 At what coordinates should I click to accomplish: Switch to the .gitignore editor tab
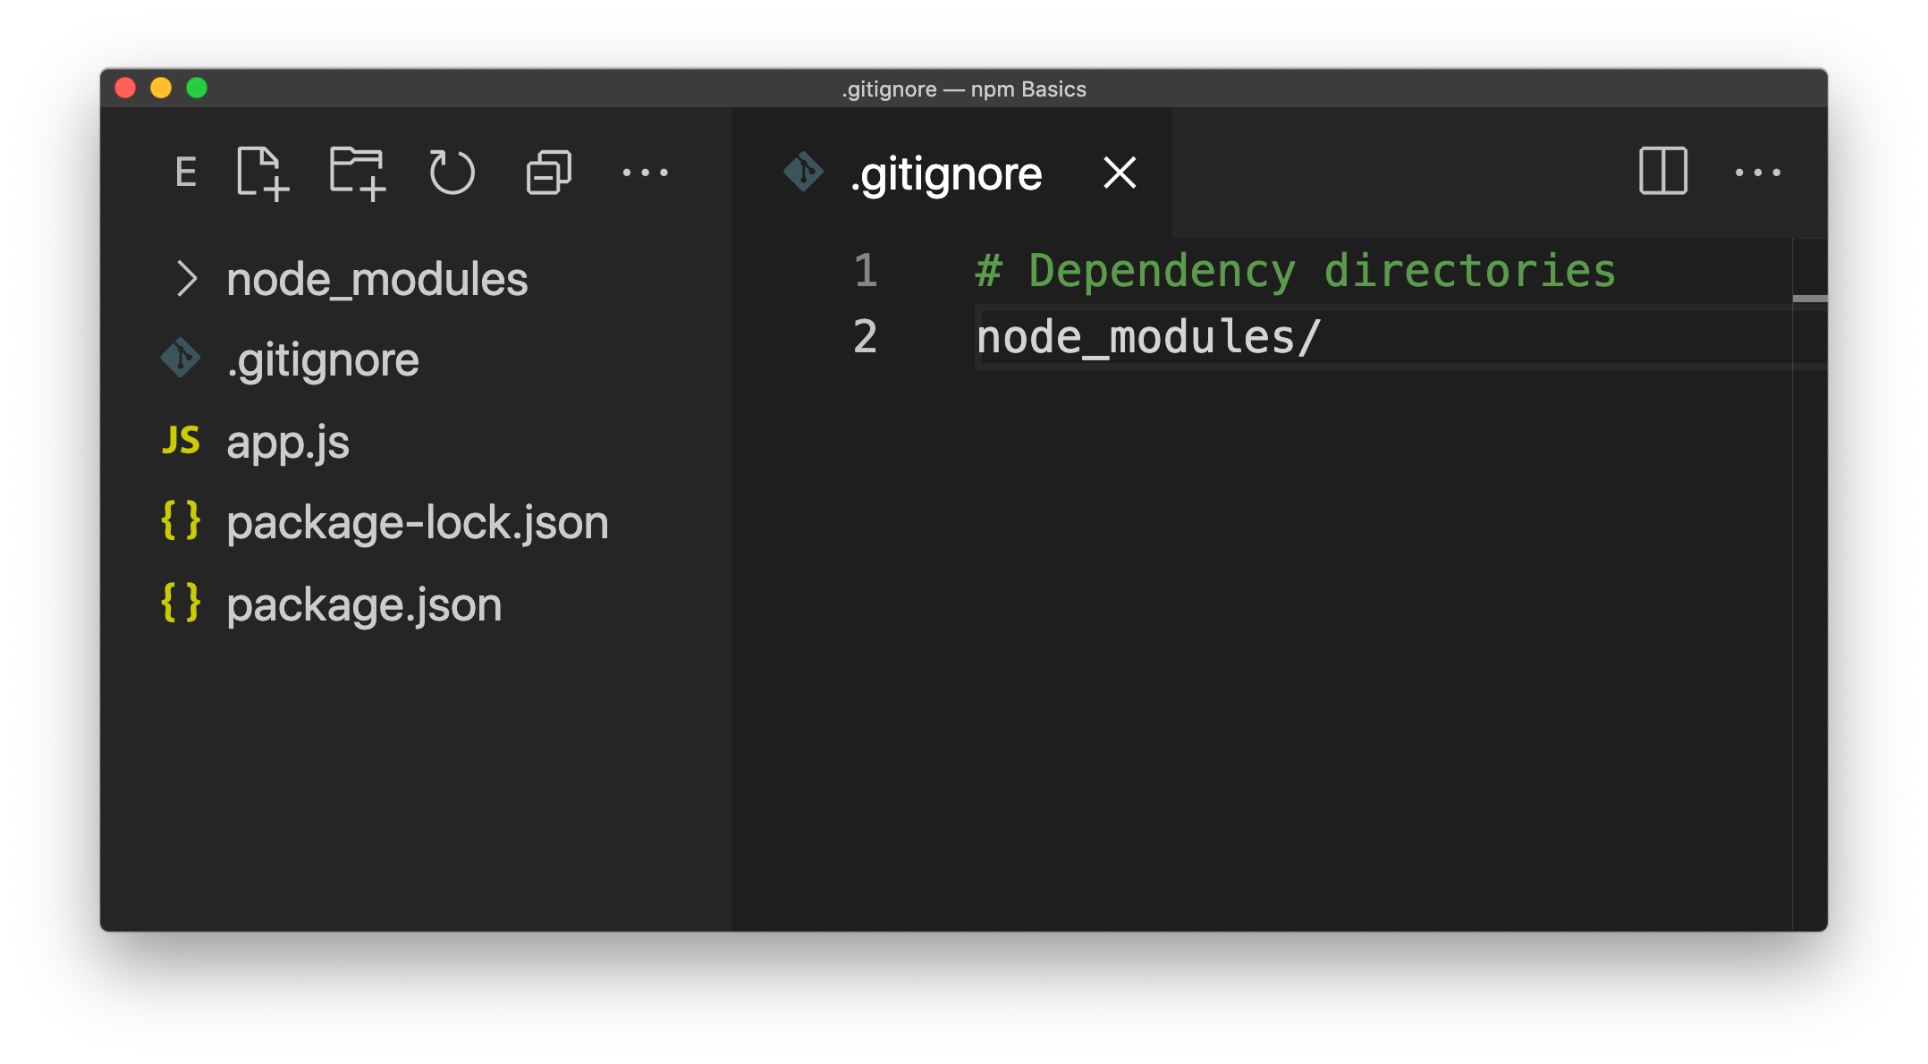point(946,173)
